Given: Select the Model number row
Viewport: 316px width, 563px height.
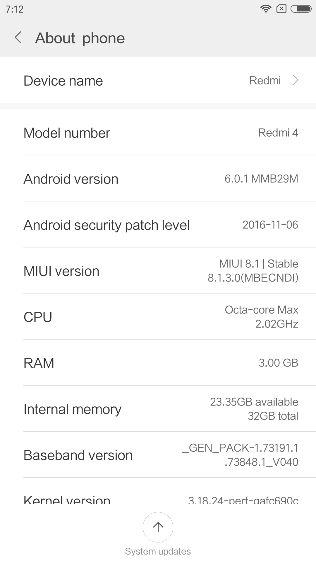Looking at the screenshot, I should [158, 133].
